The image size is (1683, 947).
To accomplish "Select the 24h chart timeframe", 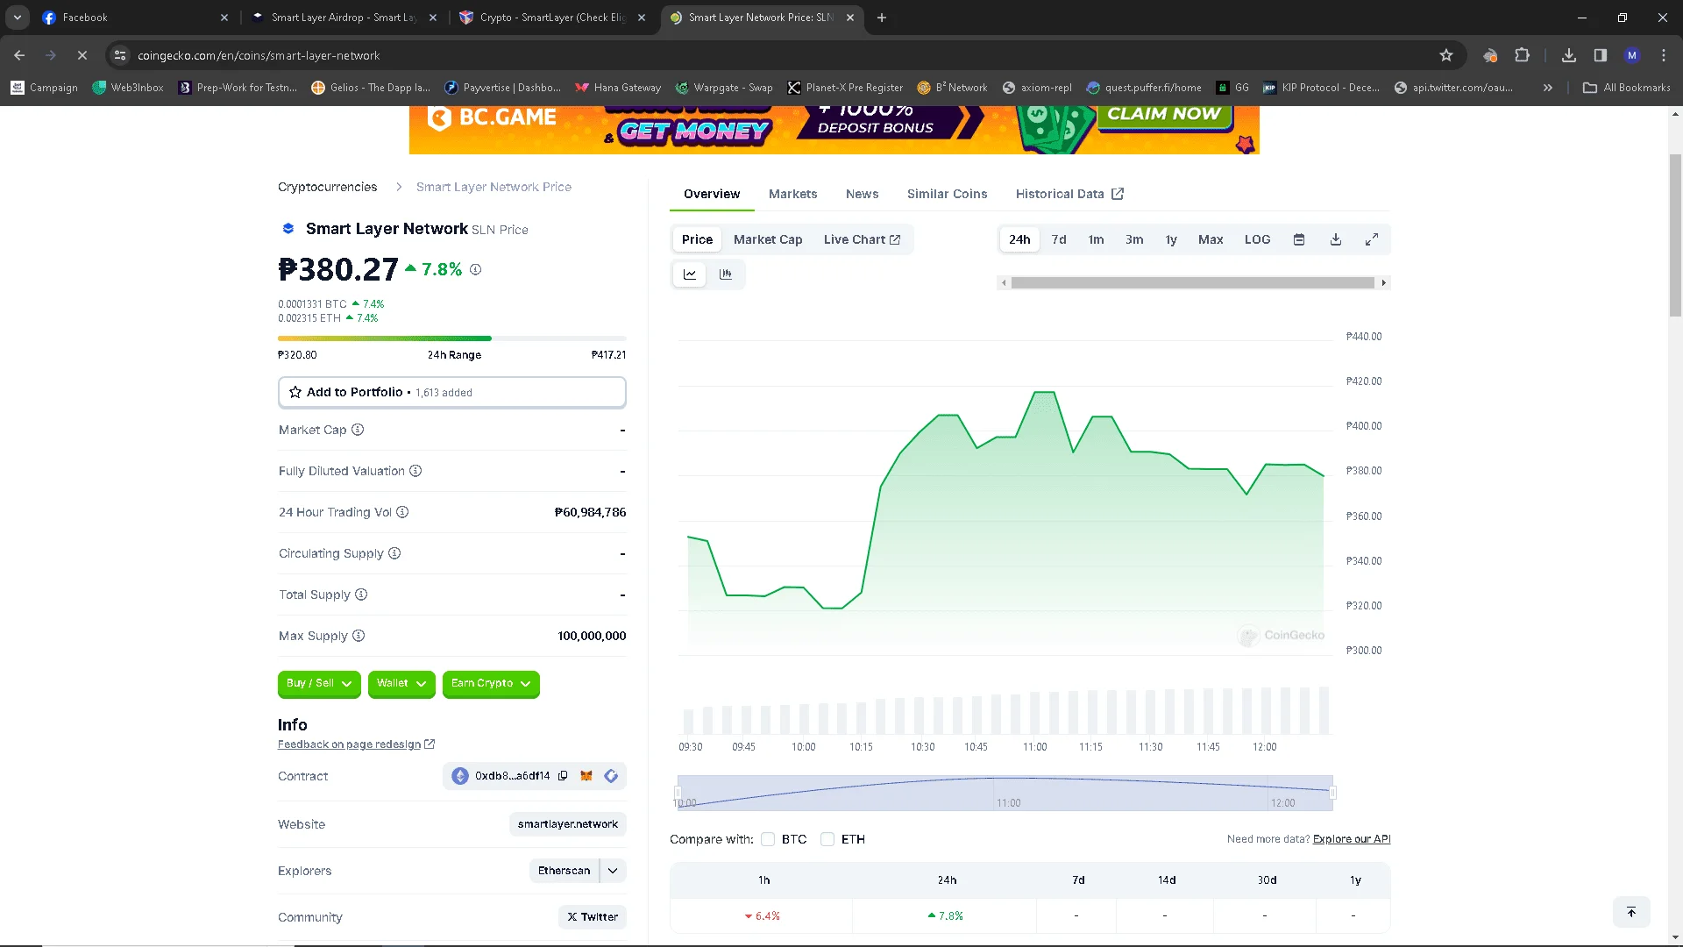I will click(x=1019, y=239).
